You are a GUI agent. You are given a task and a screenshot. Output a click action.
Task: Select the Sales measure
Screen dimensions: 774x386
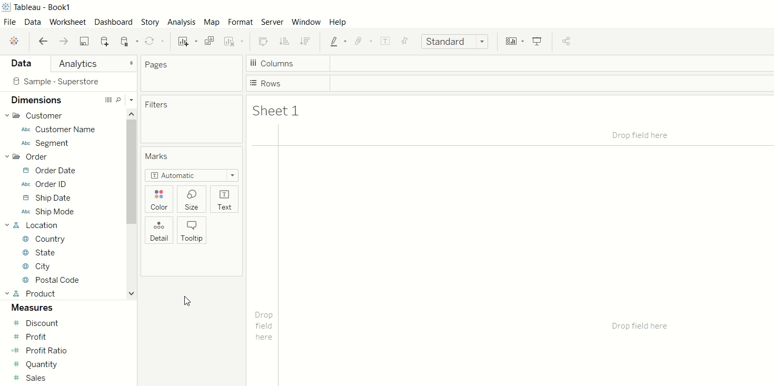35,378
